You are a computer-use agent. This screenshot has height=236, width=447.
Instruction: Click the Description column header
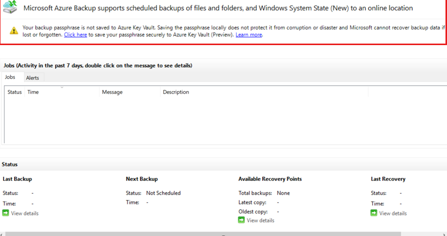click(176, 92)
